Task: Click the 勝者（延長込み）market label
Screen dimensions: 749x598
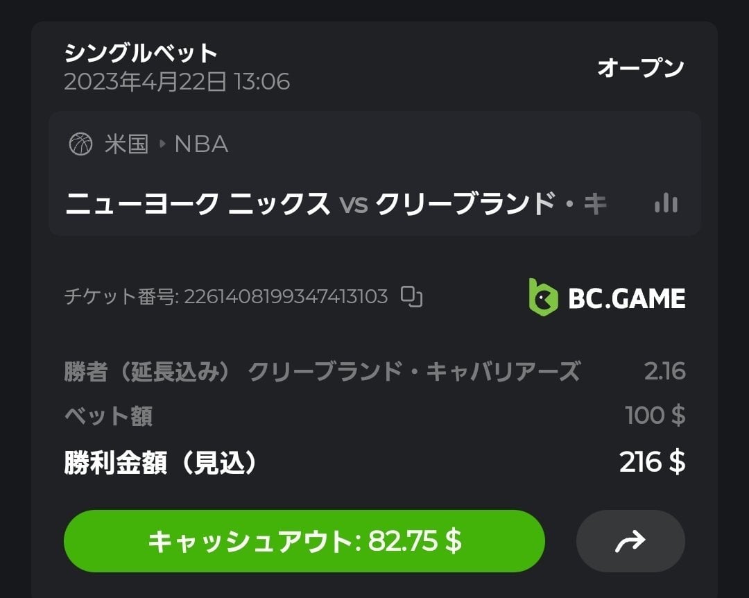Action: [x=147, y=372]
